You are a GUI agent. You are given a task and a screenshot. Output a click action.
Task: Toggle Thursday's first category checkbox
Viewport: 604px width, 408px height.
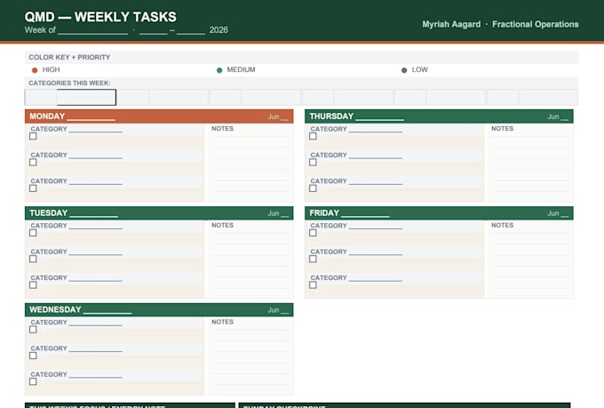point(313,136)
